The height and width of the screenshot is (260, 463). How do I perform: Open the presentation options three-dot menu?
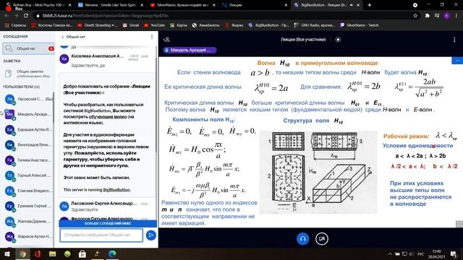tap(454, 40)
